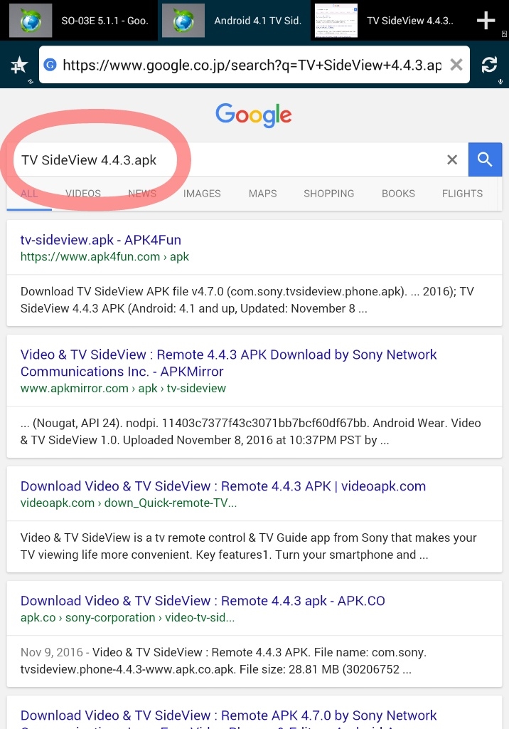Click the https://www.apk4fun.com › apk URL
The height and width of the screenshot is (729, 509).
tap(105, 256)
